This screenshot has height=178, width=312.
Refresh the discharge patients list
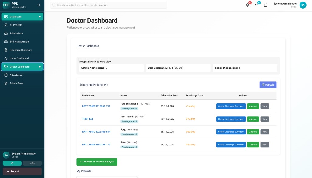tap(268, 85)
